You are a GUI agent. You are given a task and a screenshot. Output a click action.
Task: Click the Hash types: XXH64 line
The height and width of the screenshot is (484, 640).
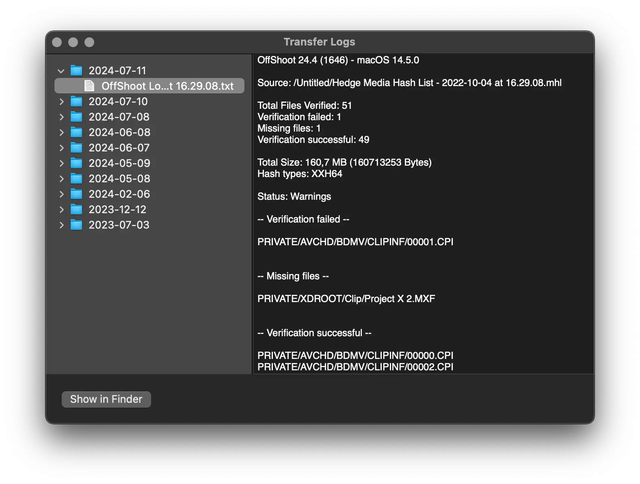coord(300,174)
